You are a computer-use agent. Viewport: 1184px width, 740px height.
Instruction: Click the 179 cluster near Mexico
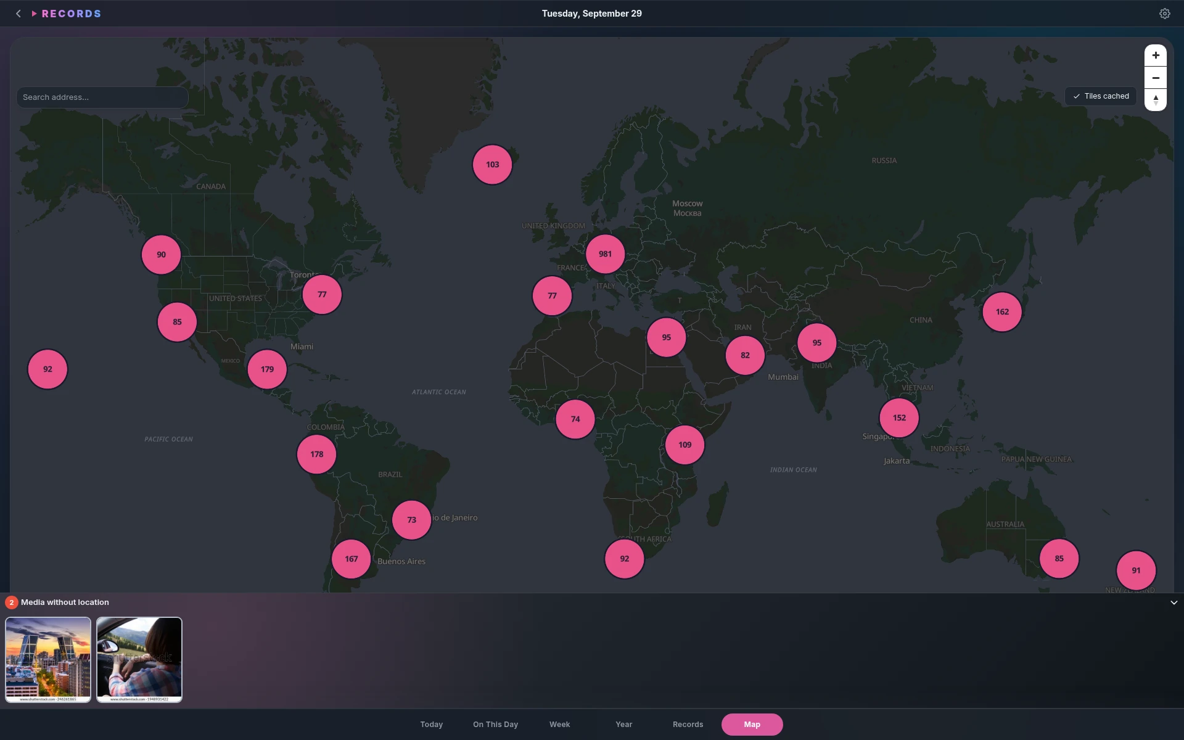click(267, 369)
